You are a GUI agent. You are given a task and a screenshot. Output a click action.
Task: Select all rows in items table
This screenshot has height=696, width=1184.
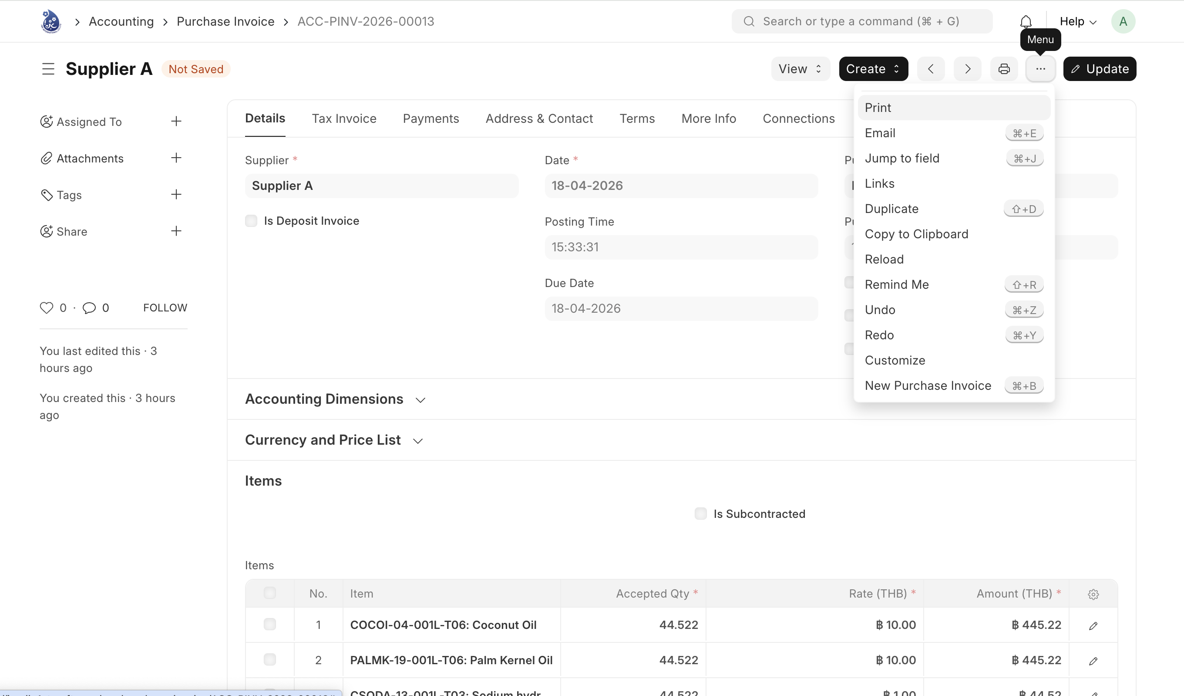tap(270, 592)
